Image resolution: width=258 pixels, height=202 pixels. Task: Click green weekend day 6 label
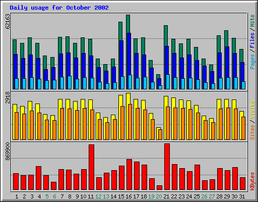point(54,196)
